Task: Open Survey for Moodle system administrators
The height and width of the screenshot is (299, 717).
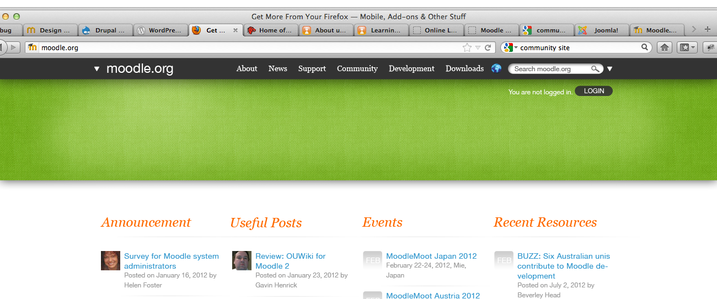Action: click(172, 261)
